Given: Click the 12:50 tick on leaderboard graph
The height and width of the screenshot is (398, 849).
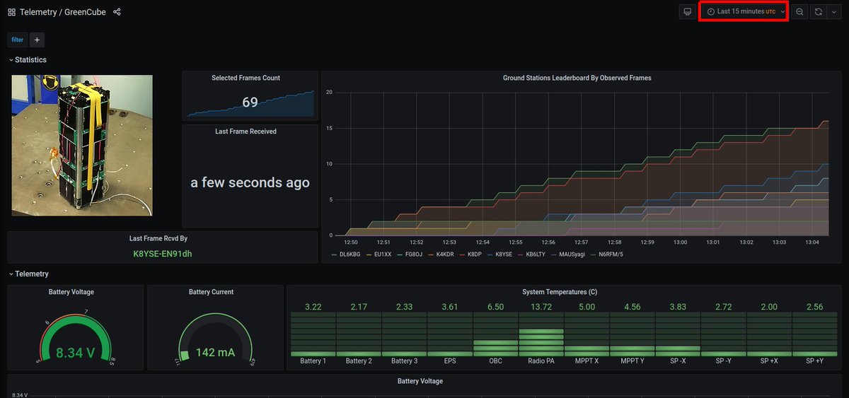Looking at the screenshot, I should pyautogui.click(x=350, y=242).
